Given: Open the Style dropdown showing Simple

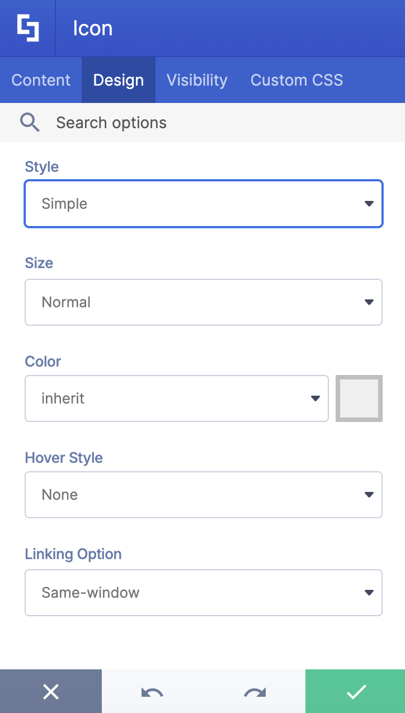Looking at the screenshot, I should click(204, 204).
